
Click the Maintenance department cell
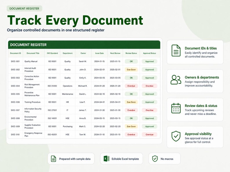click(x=67, y=94)
